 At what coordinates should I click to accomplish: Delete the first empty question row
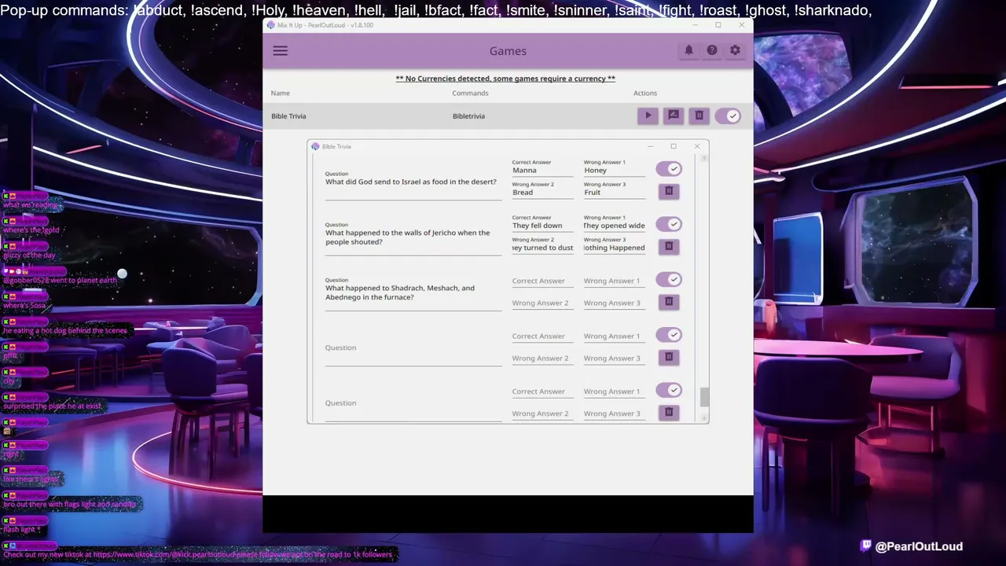coord(669,357)
